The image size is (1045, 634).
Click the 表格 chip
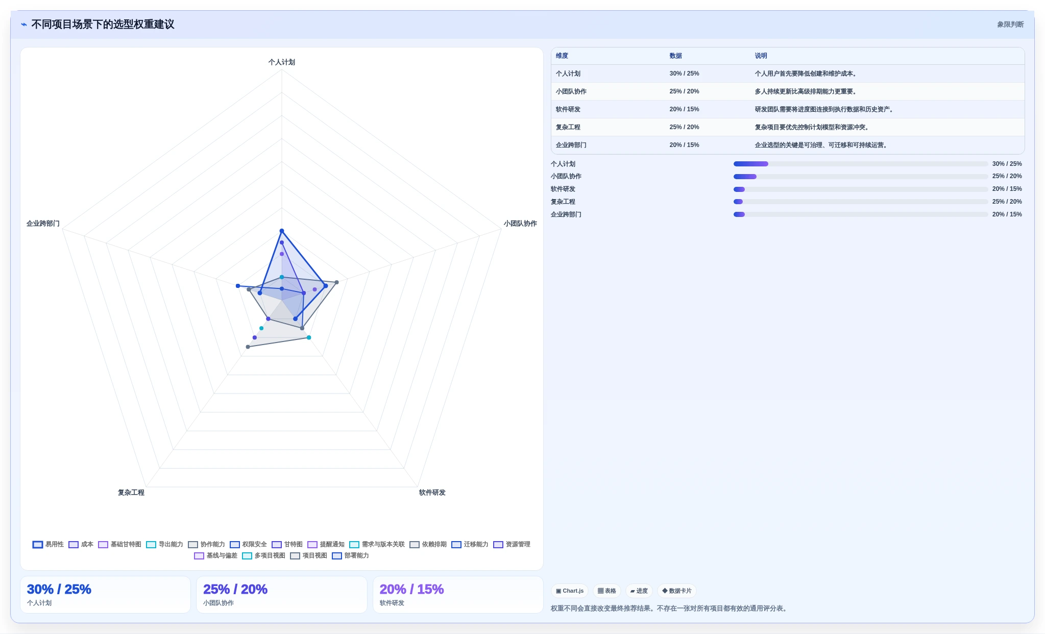point(607,591)
